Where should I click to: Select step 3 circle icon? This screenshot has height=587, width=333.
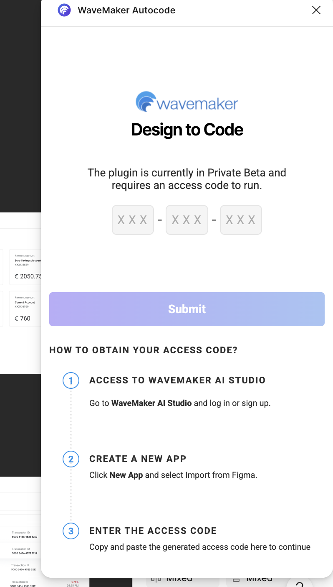pyautogui.click(x=71, y=531)
